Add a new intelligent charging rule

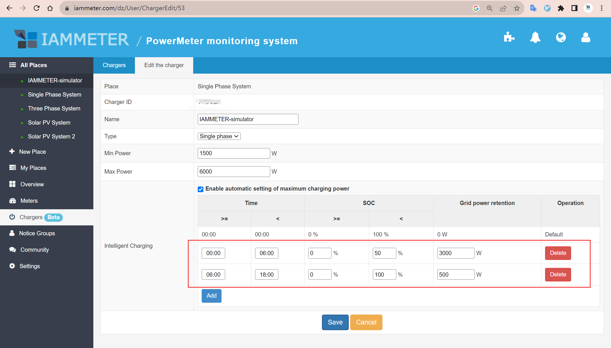[x=211, y=296]
